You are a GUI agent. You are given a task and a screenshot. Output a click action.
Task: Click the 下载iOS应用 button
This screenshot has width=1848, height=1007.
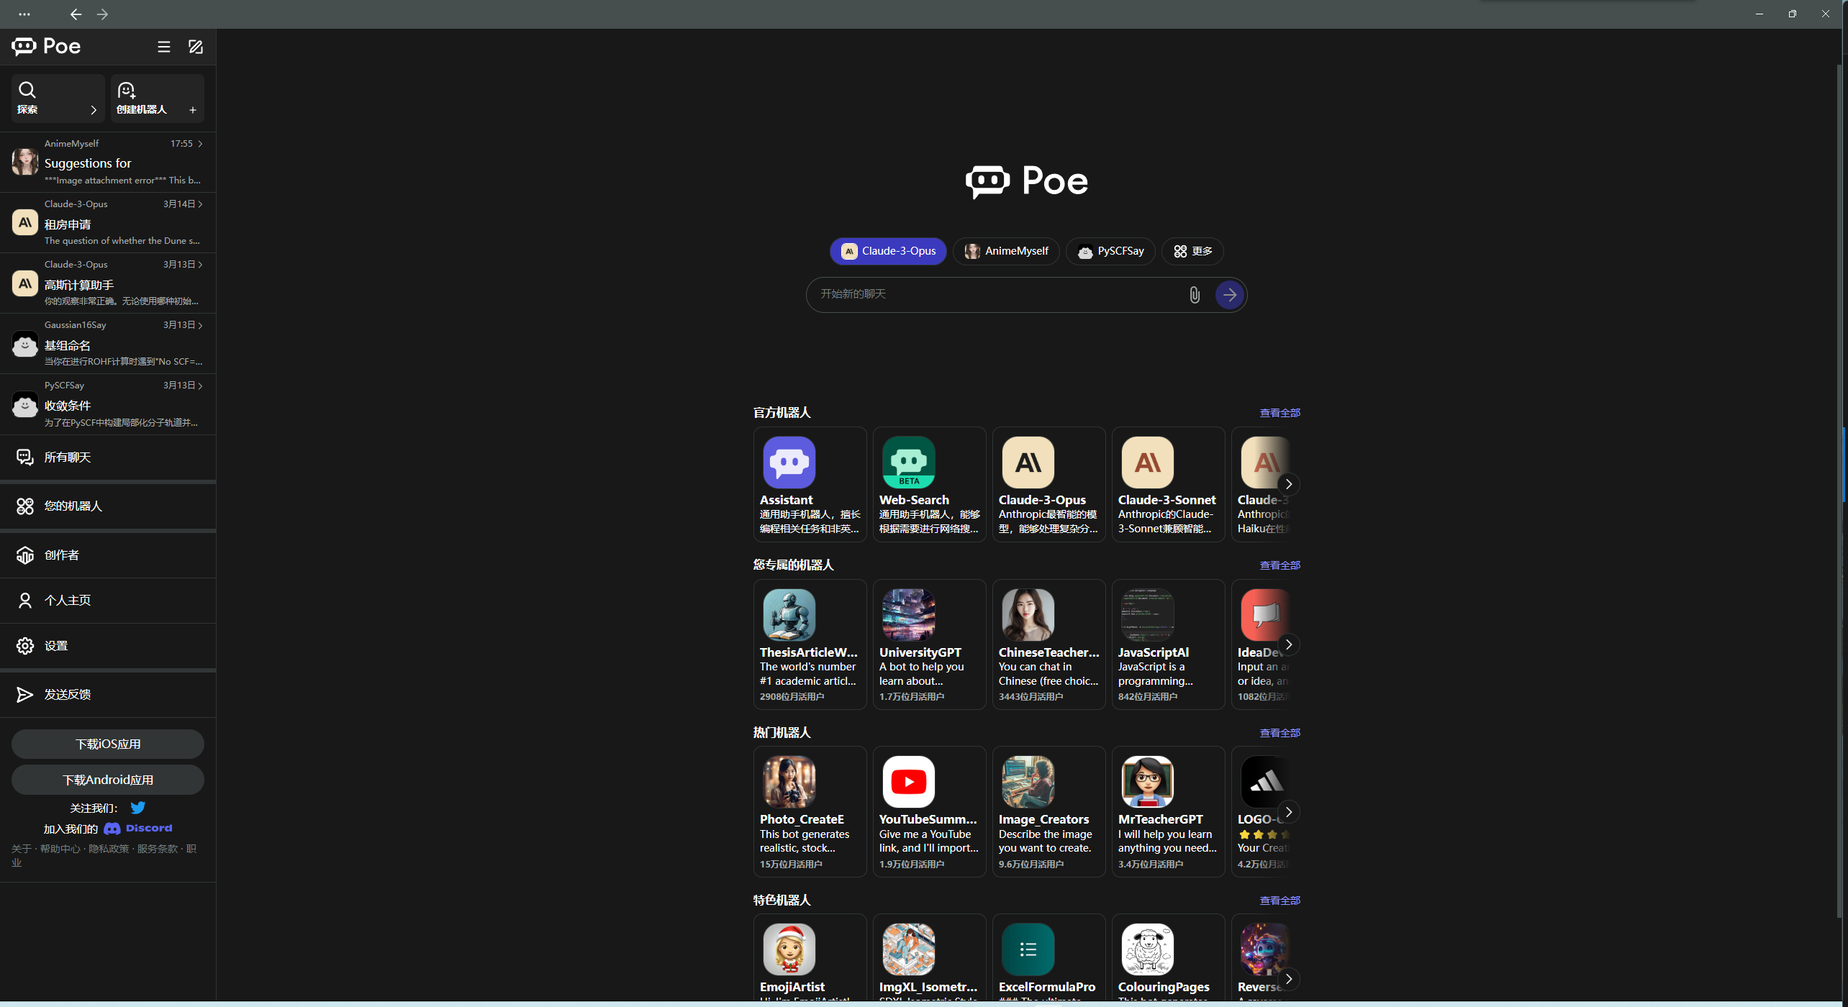point(108,744)
